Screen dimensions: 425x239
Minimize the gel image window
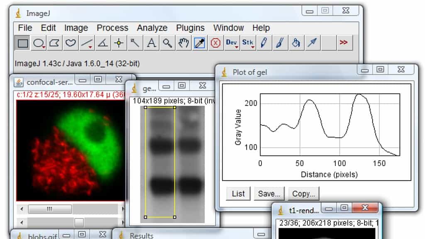166,86
